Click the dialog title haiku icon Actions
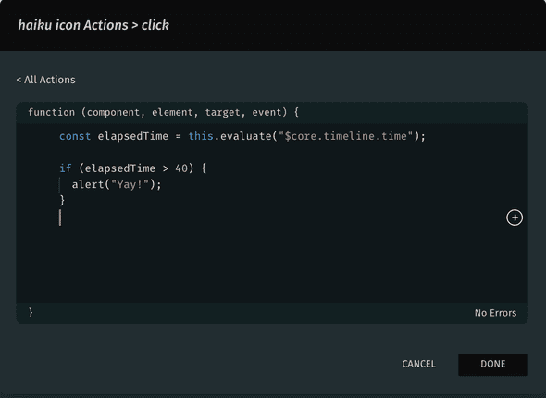This screenshot has height=398, width=546. (93, 25)
